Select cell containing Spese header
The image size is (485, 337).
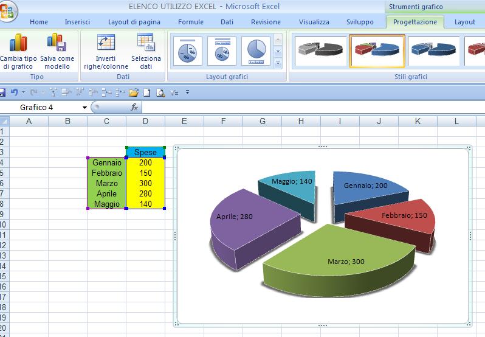pyautogui.click(x=145, y=152)
